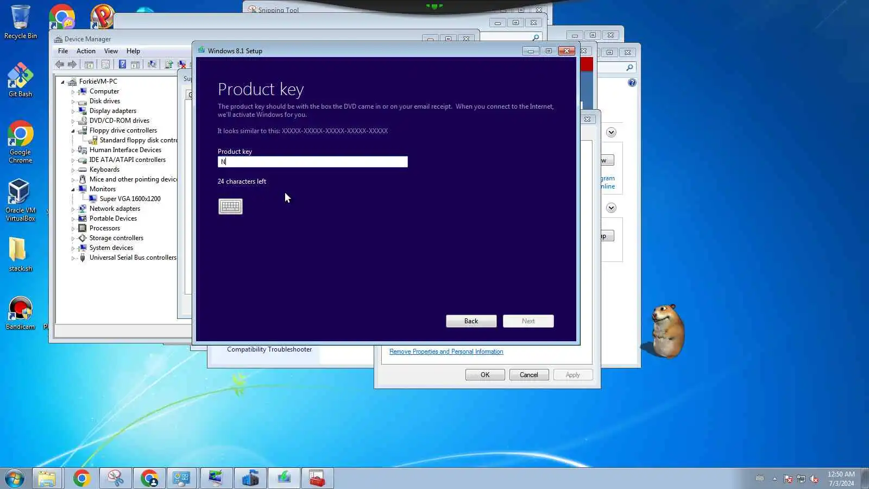Open the Help menu in Device Manager
Image resolution: width=869 pixels, height=489 pixels.
(133, 51)
